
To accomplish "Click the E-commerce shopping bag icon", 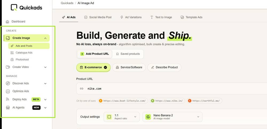I will click(81, 67).
